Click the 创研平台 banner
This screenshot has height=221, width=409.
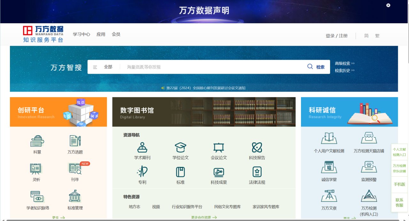[58, 112]
